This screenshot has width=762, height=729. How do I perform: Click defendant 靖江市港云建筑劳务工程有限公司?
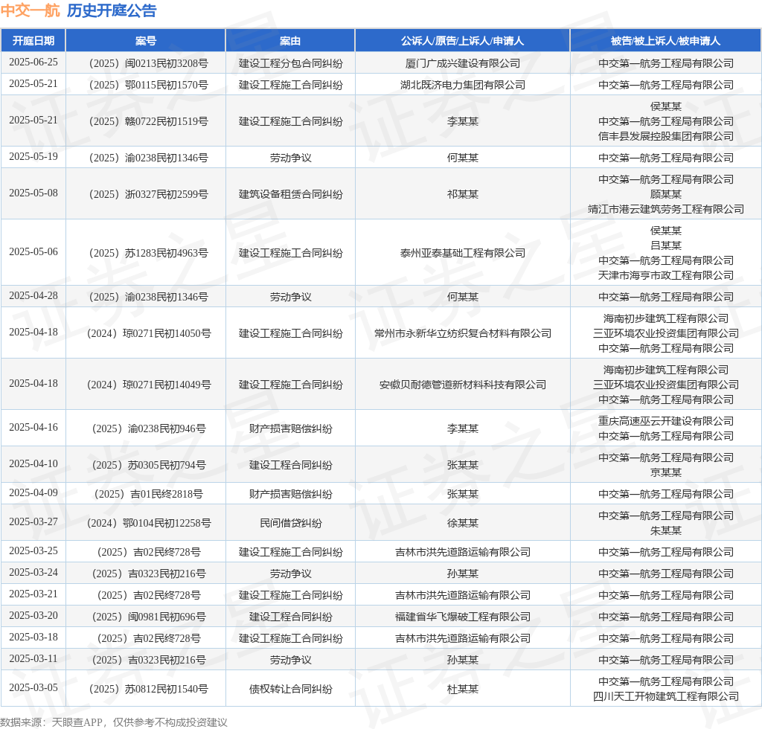pos(666,209)
